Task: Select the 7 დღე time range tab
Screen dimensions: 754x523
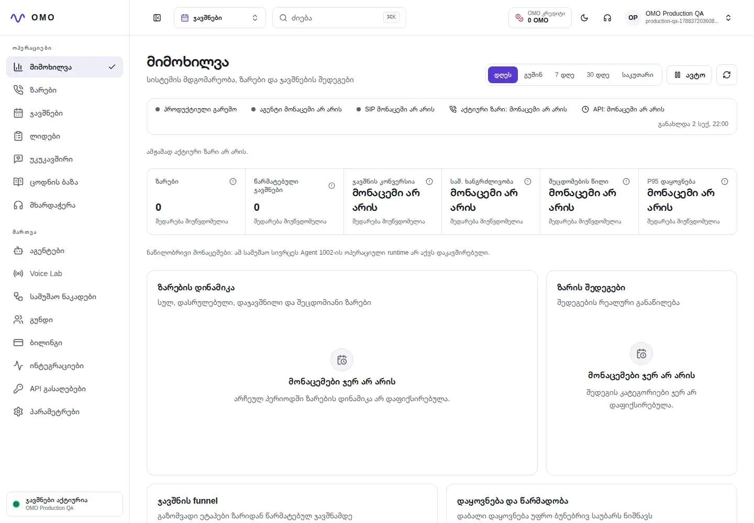Action: click(x=564, y=75)
